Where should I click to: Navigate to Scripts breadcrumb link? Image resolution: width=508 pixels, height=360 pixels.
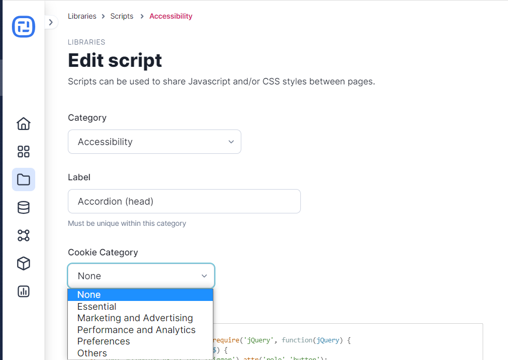tap(122, 16)
